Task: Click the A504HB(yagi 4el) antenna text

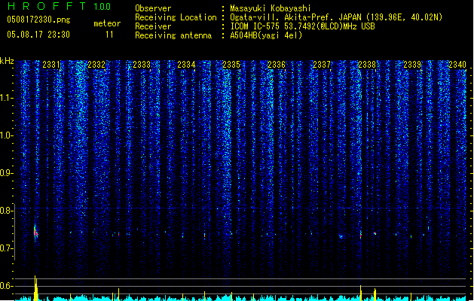Action: (266, 35)
